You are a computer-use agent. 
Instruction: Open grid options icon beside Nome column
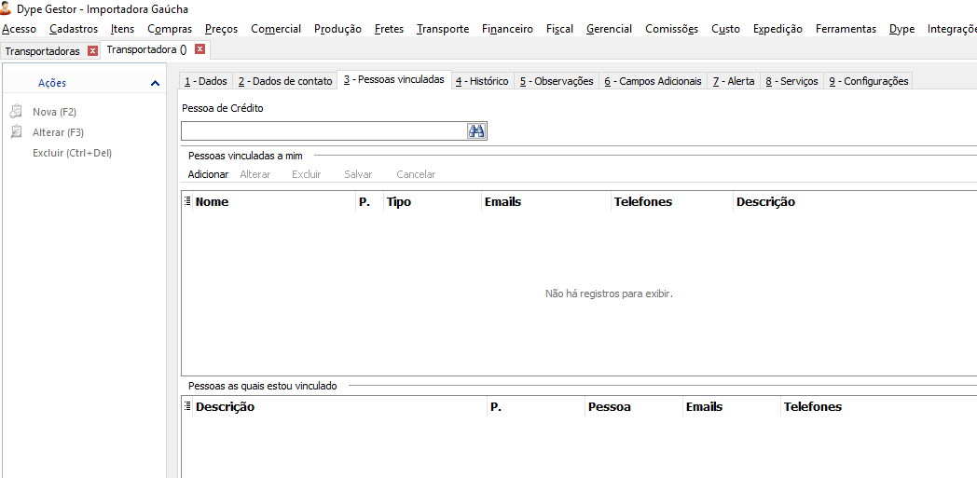pos(187,201)
